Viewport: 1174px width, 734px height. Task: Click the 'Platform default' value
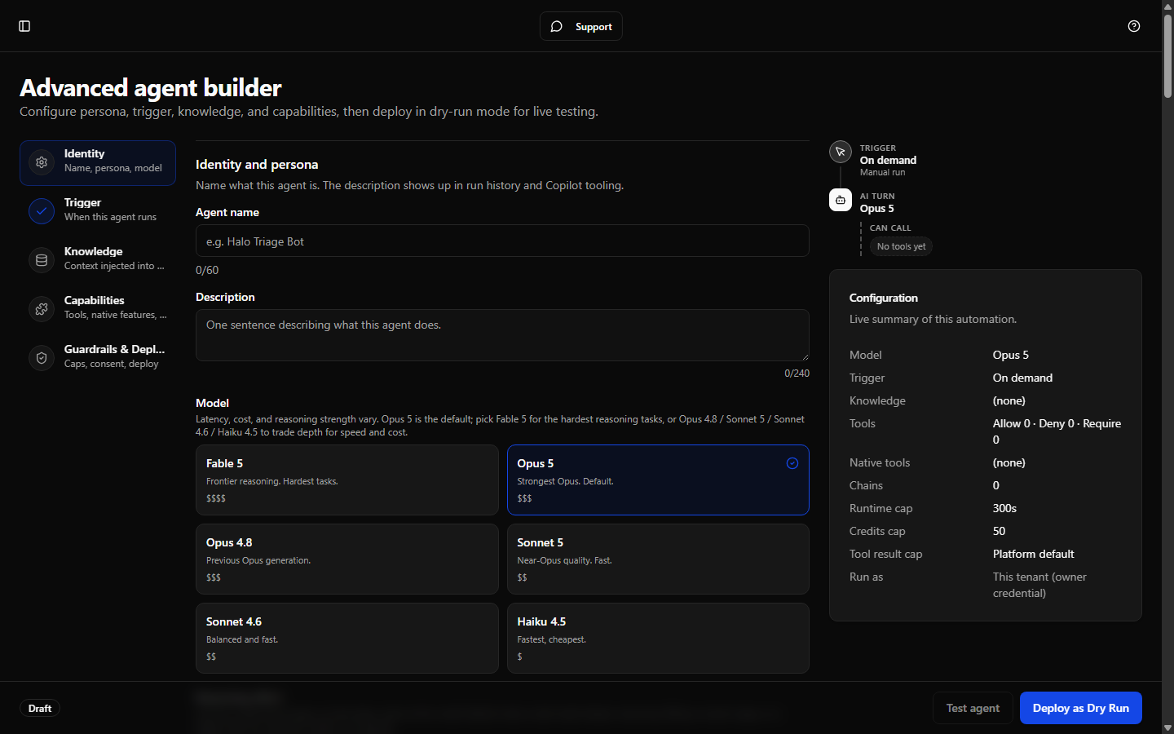pyautogui.click(x=1033, y=554)
